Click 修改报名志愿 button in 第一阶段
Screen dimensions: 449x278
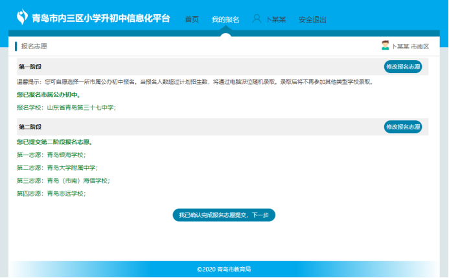click(402, 67)
